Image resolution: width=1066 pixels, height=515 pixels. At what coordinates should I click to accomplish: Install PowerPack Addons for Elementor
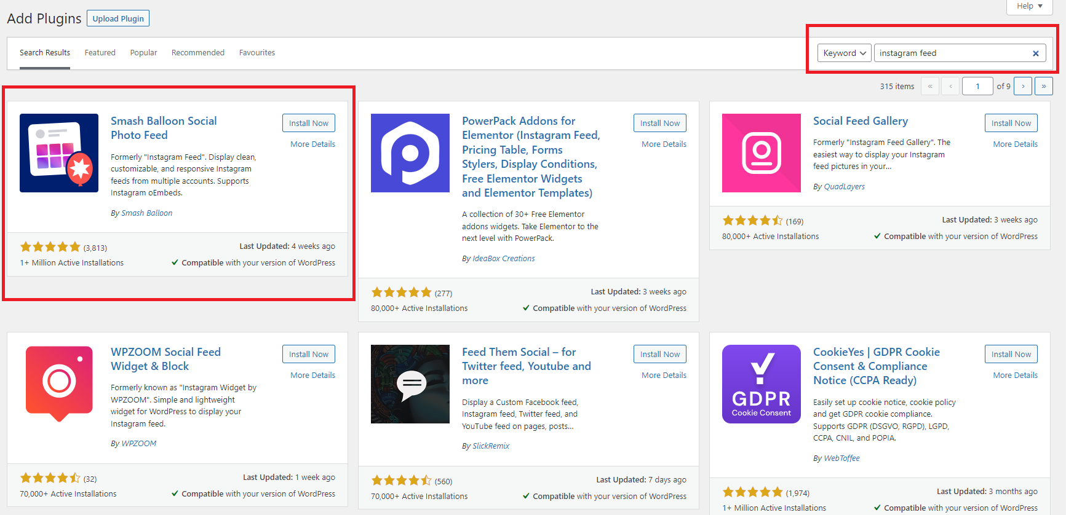(660, 123)
